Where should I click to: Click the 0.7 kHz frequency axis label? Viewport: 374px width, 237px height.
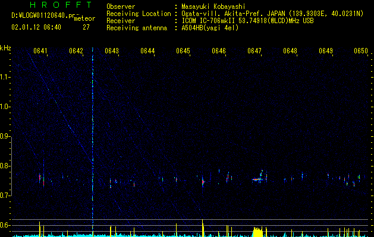coord(5,196)
